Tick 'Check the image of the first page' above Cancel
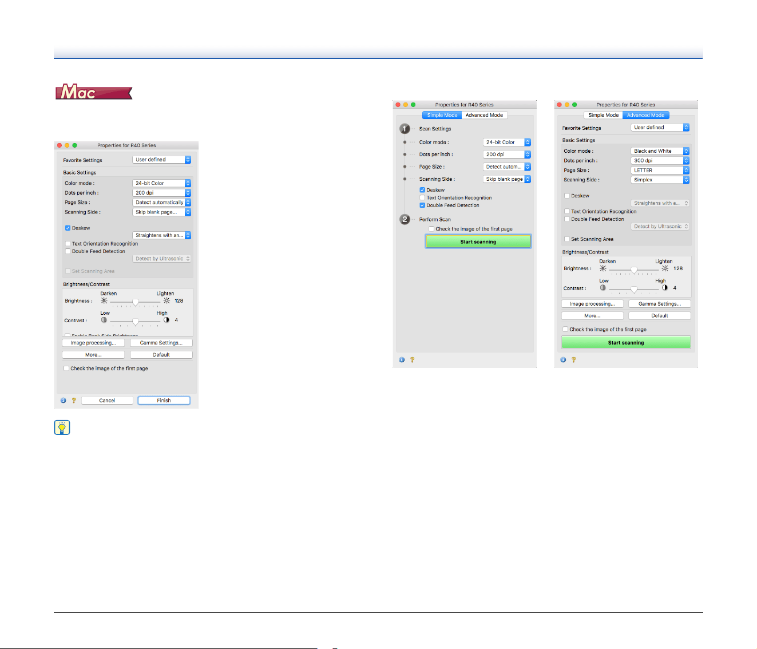Viewport: 757px width, 649px height. tap(66, 369)
